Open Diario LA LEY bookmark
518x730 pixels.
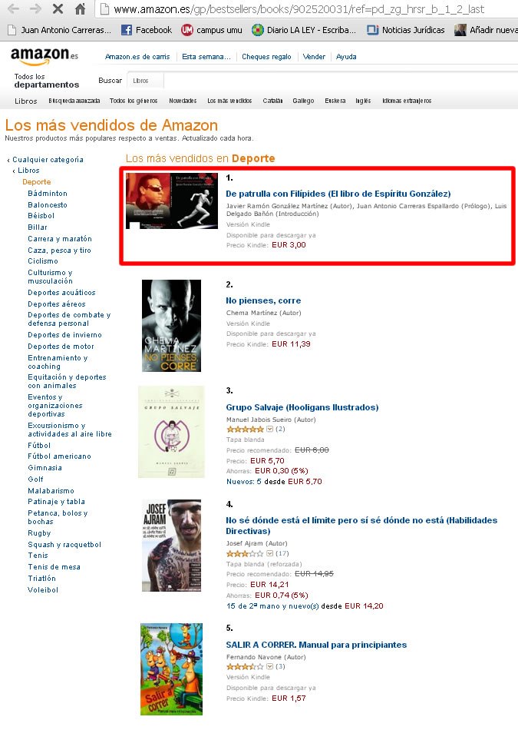(x=304, y=30)
